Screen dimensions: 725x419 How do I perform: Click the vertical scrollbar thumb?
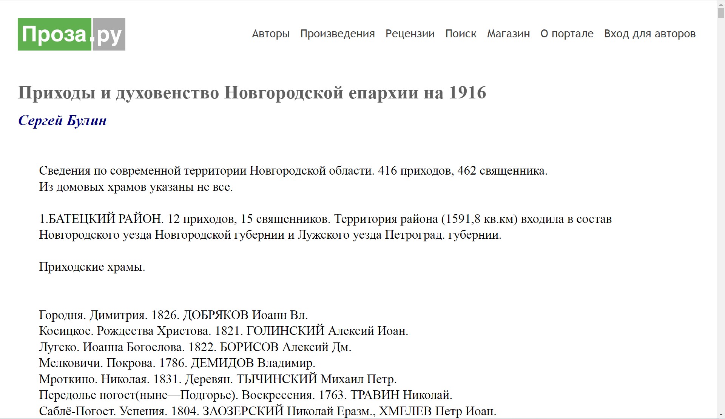coord(721,12)
